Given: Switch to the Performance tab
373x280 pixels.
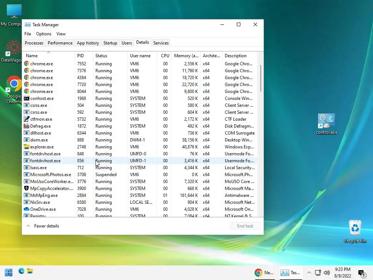Looking at the screenshot, I should pos(60,43).
